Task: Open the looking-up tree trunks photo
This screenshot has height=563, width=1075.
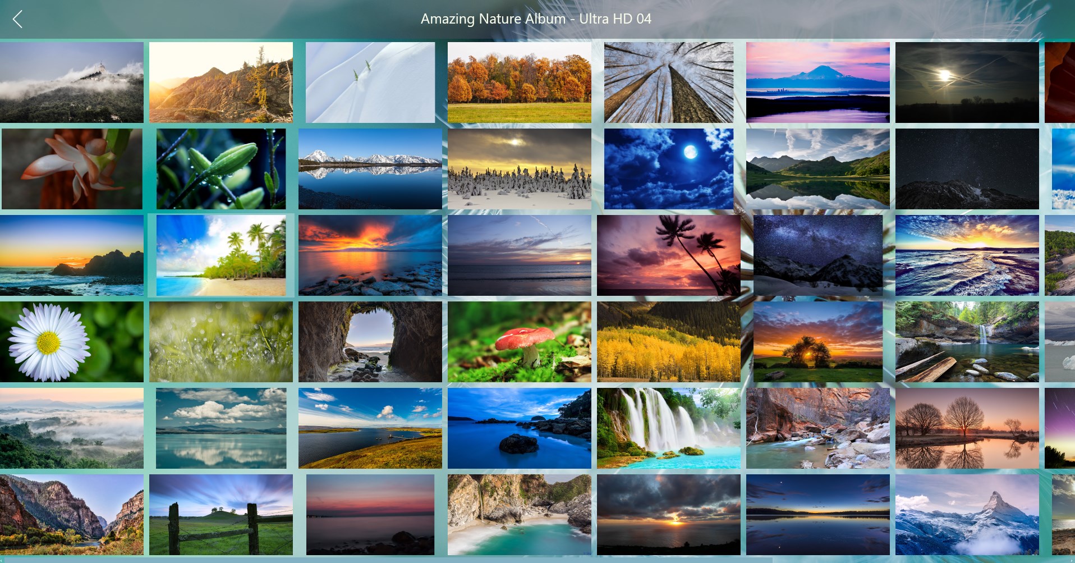Action: pos(669,83)
